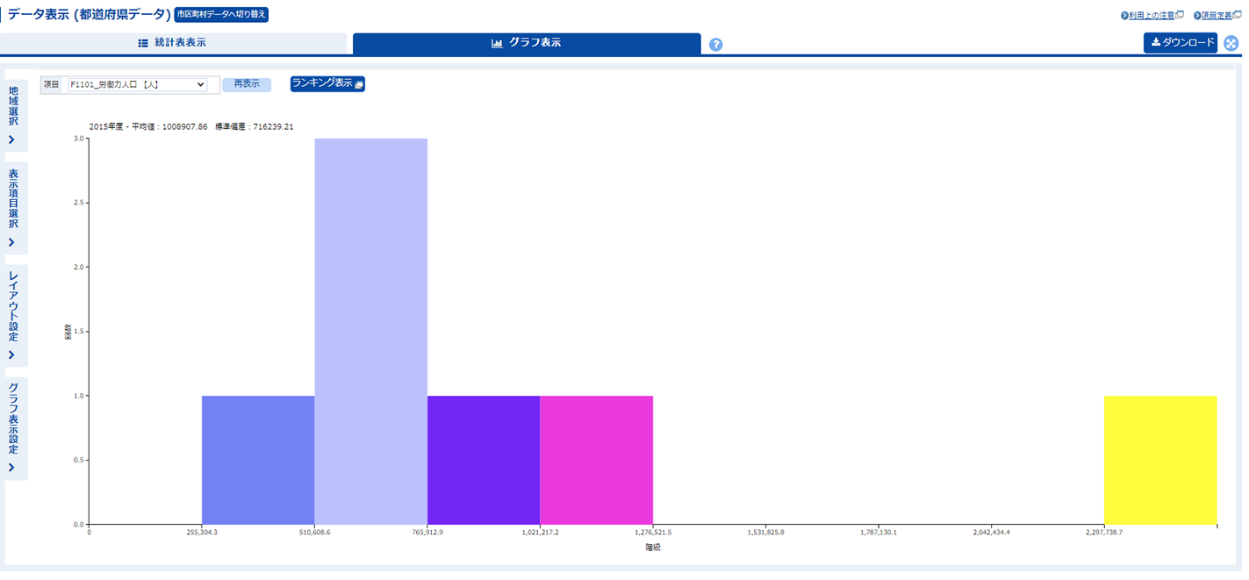Click the 2015年度 average and deviation text
This screenshot has width=1249, height=580.
[191, 126]
